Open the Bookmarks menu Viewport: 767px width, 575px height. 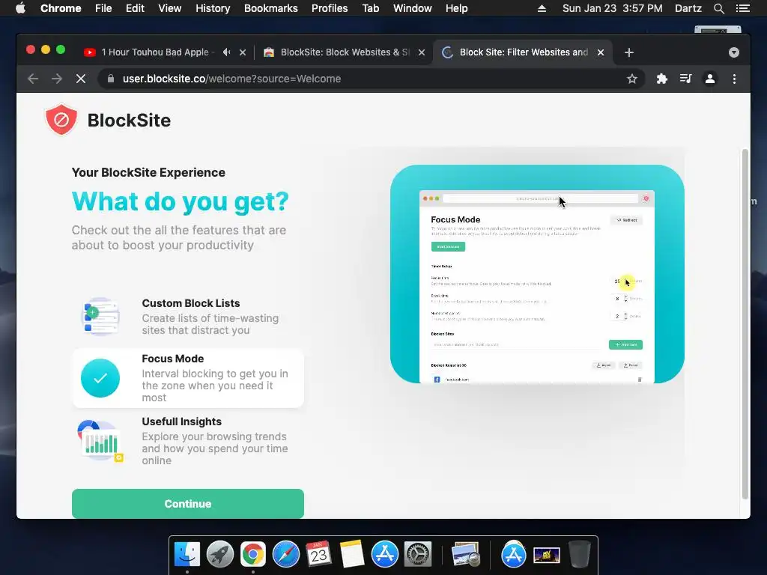(x=271, y=8)
